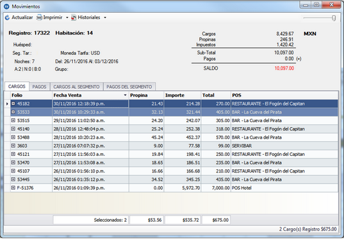Screen dimensions: 344x239
Task: Click the 166.68 importe cell
Action: (x=183, y=171)
